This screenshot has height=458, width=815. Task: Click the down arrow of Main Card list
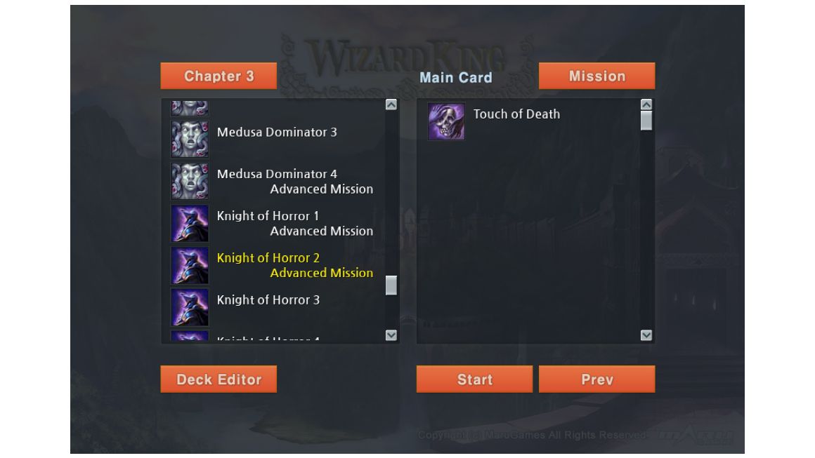click(x=646, y=335)
